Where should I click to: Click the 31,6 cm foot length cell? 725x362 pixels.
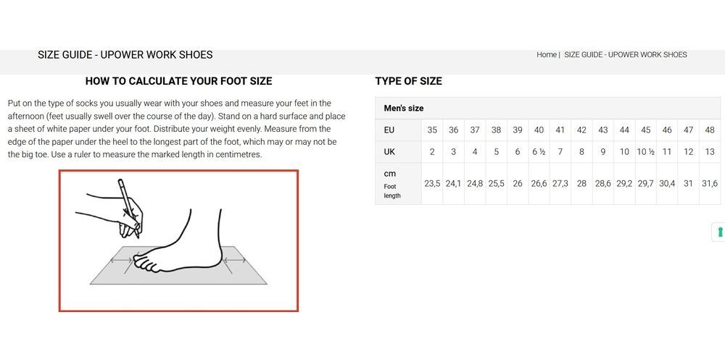coord(710,184)
